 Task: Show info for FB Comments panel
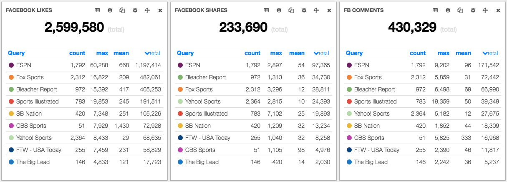coord(448,10)
